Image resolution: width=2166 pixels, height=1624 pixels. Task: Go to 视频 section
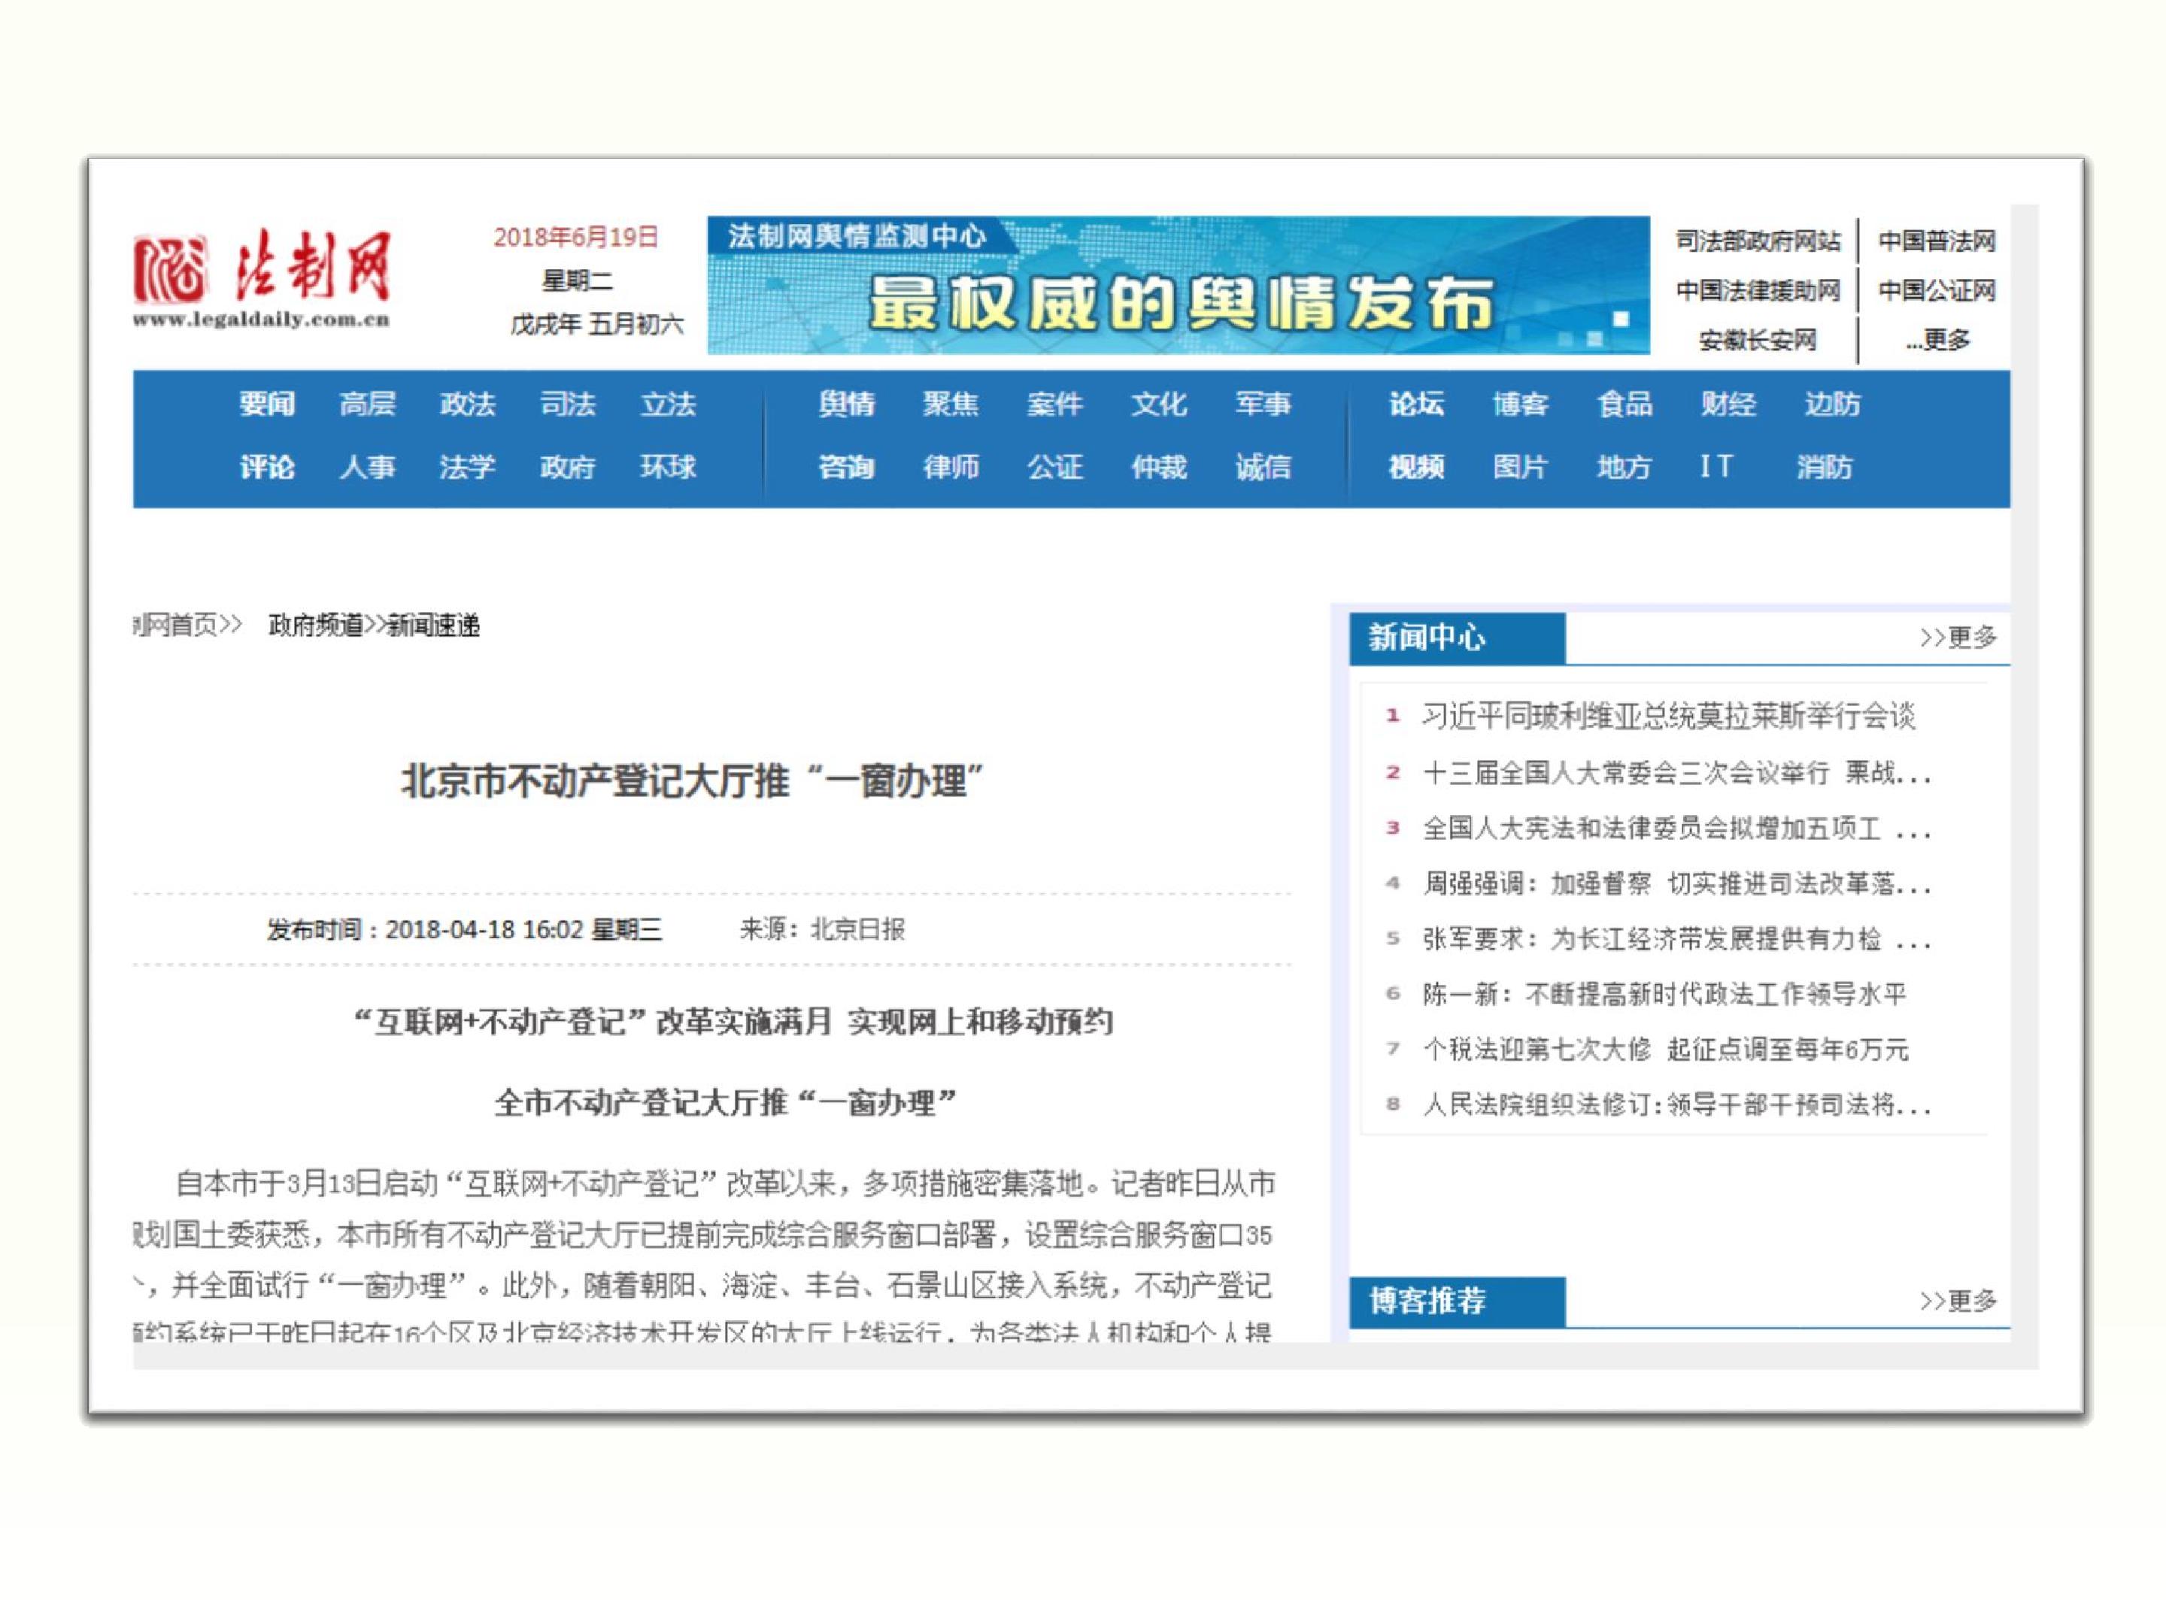(1417, 467)
